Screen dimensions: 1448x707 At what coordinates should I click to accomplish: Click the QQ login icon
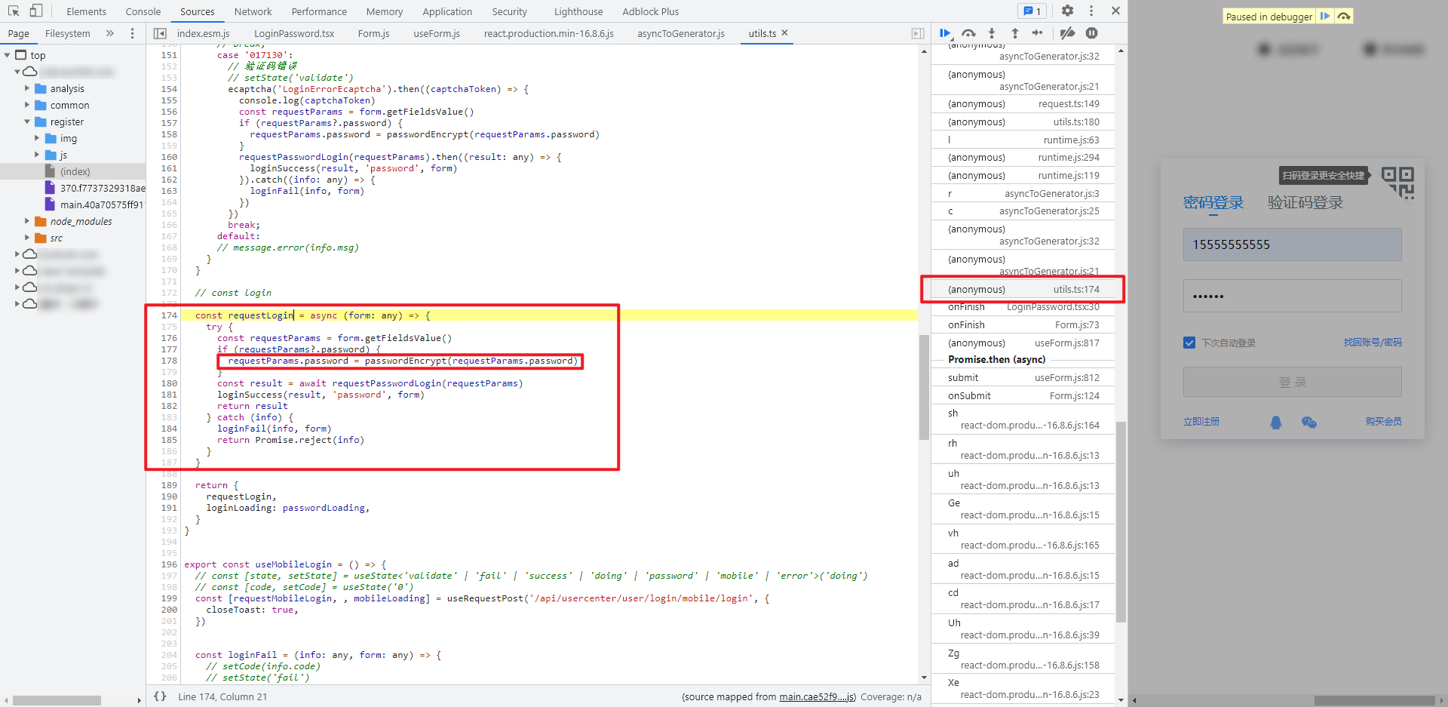click(1276, 423)
